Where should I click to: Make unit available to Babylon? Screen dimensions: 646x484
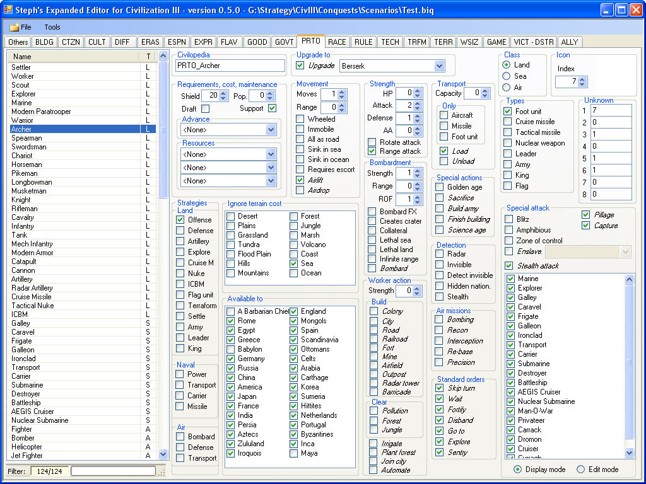click(x=231, y=349)
